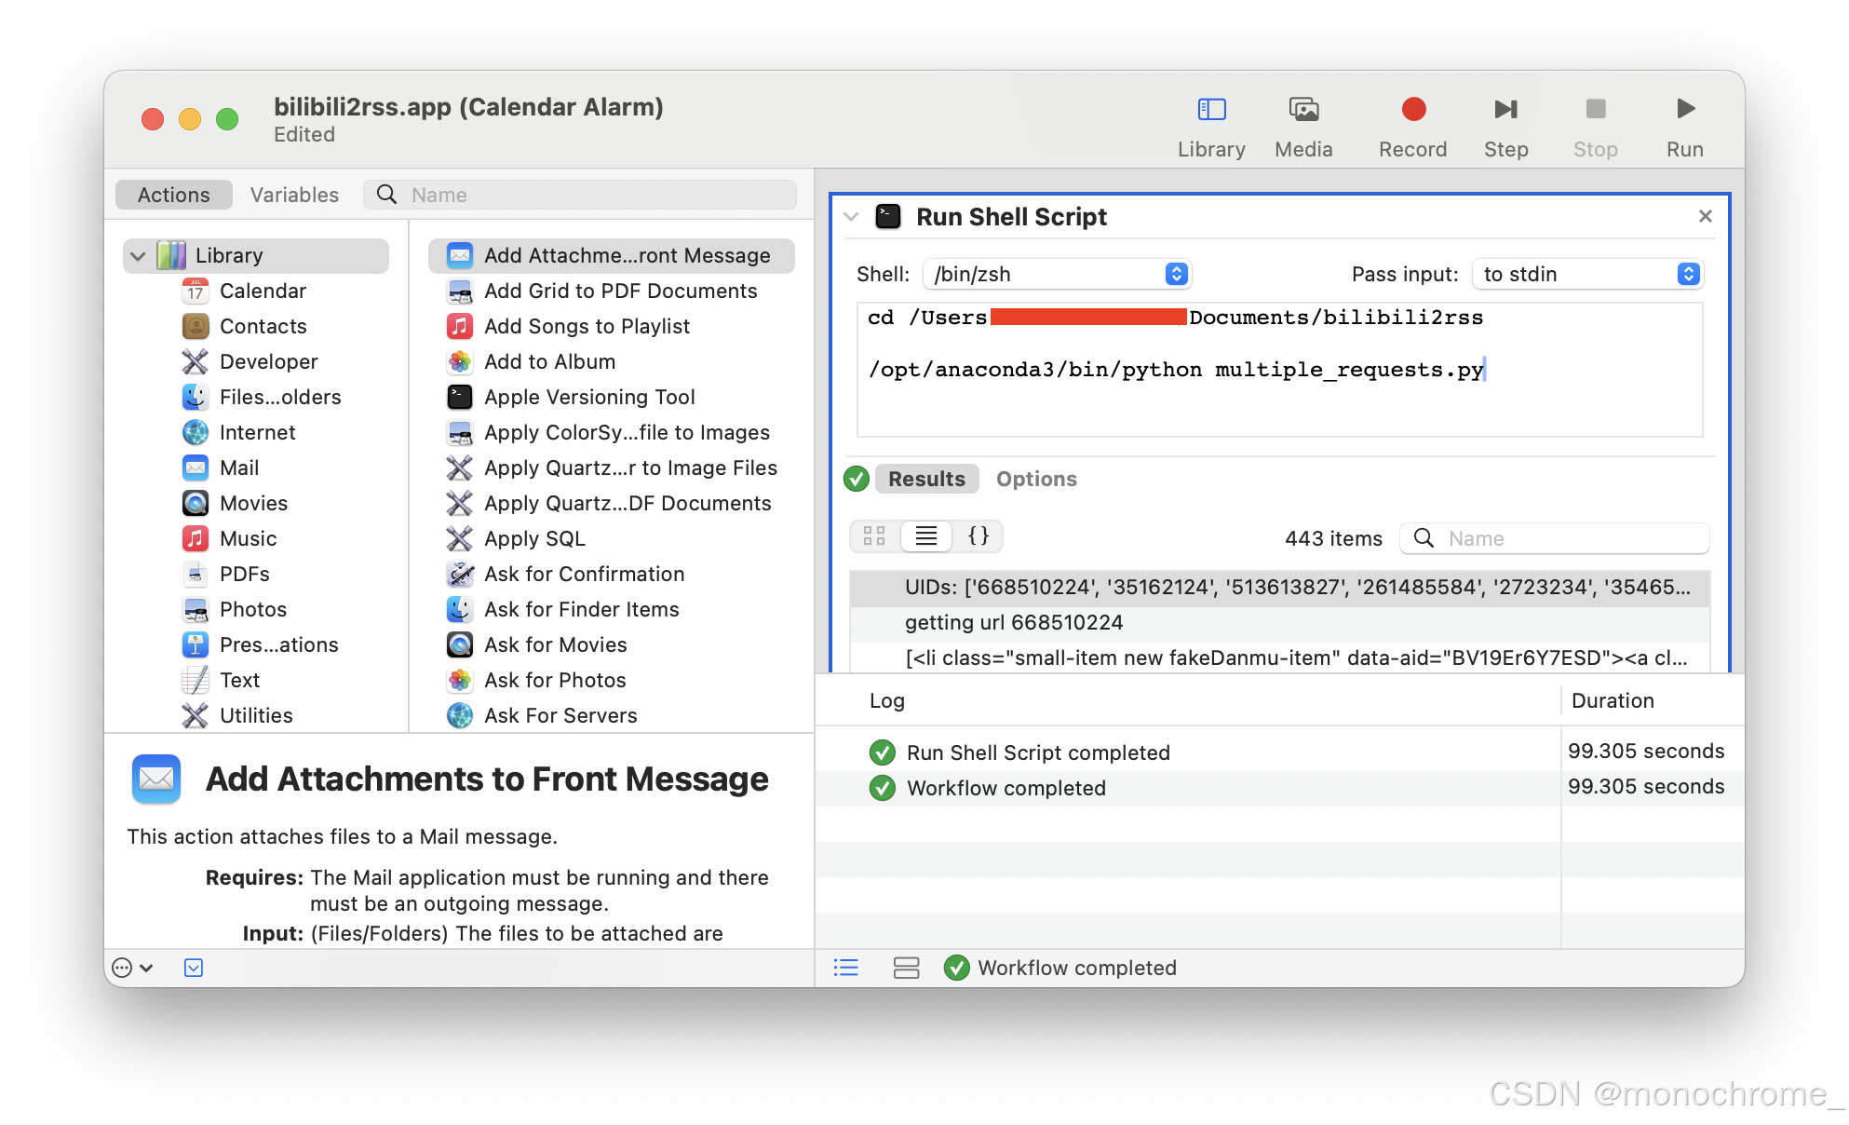1849x1125 pixels.
Task: Show the workflow log list icon
Action: pyautogui.click(x=845, y=968)
